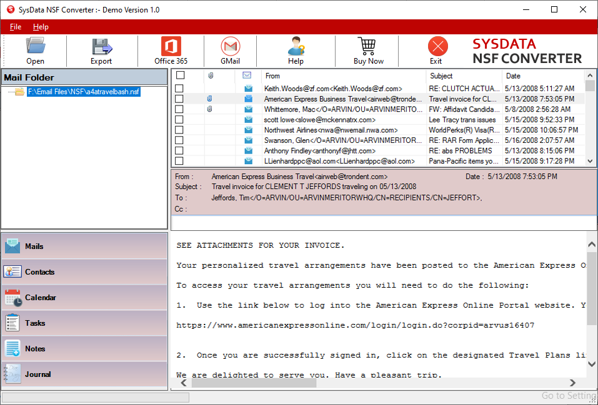Click the Calendar label in the sidebar
This screenshot has height=405, width=598.
(41, 298)
